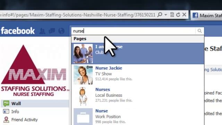Stop loading with the X icon
The width and height of the screenshot is (222, 125).
click(x=184, y=15)
